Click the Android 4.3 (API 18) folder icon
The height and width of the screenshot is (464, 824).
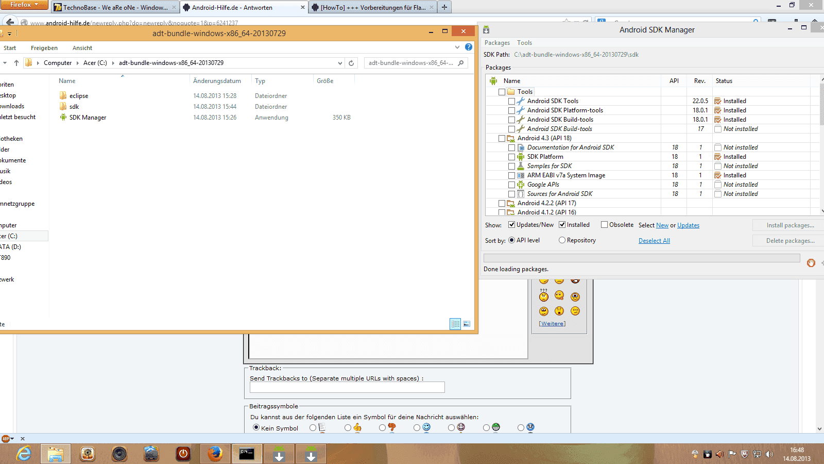511,138
